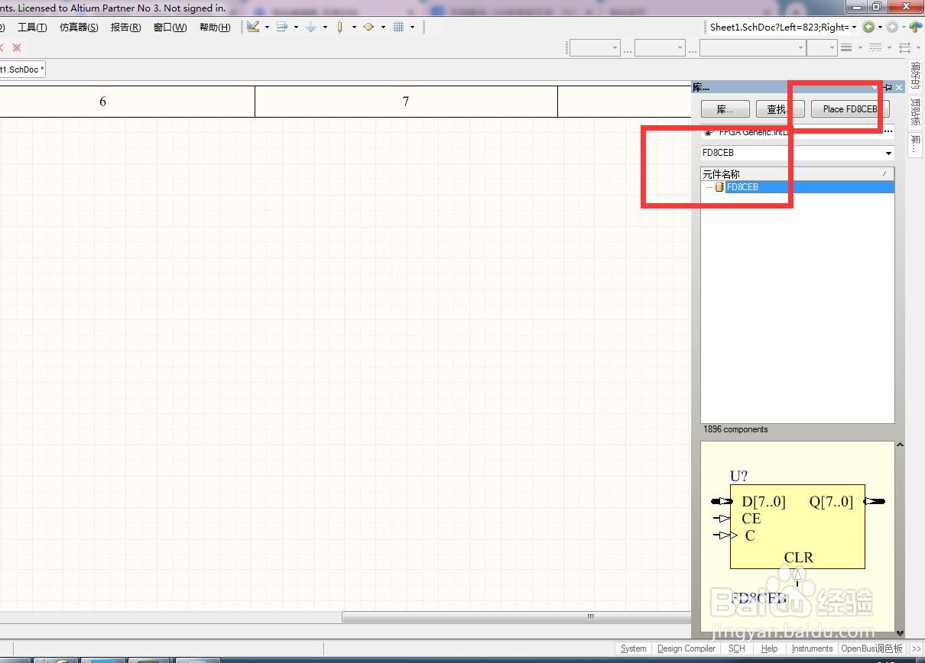Select the power port ground icon

(x=311, y=27)
